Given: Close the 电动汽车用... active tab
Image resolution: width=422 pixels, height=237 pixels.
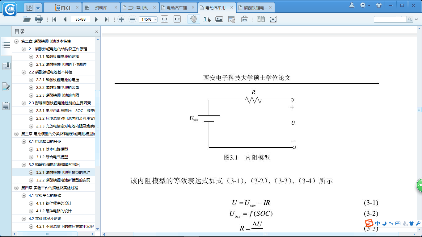Looking at the screenshot, I should [x=232, y=7].
